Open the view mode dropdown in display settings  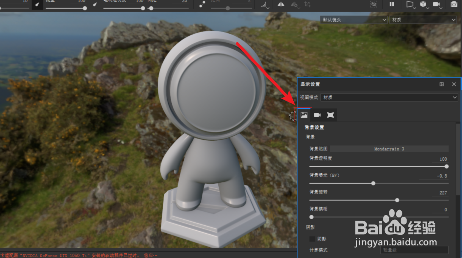click(389, 97)
